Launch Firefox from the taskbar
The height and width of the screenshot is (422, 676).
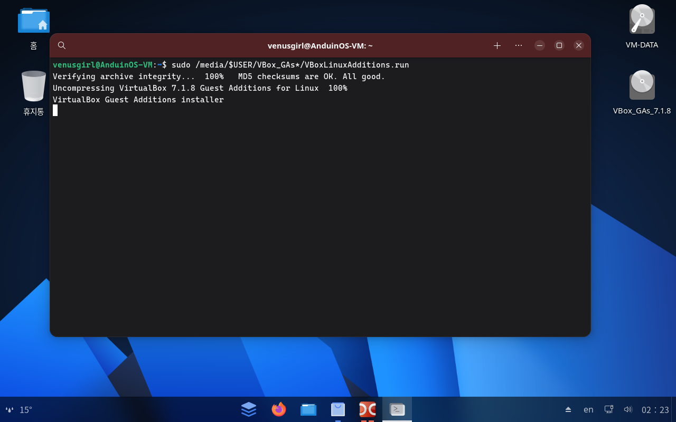point(279,409)
